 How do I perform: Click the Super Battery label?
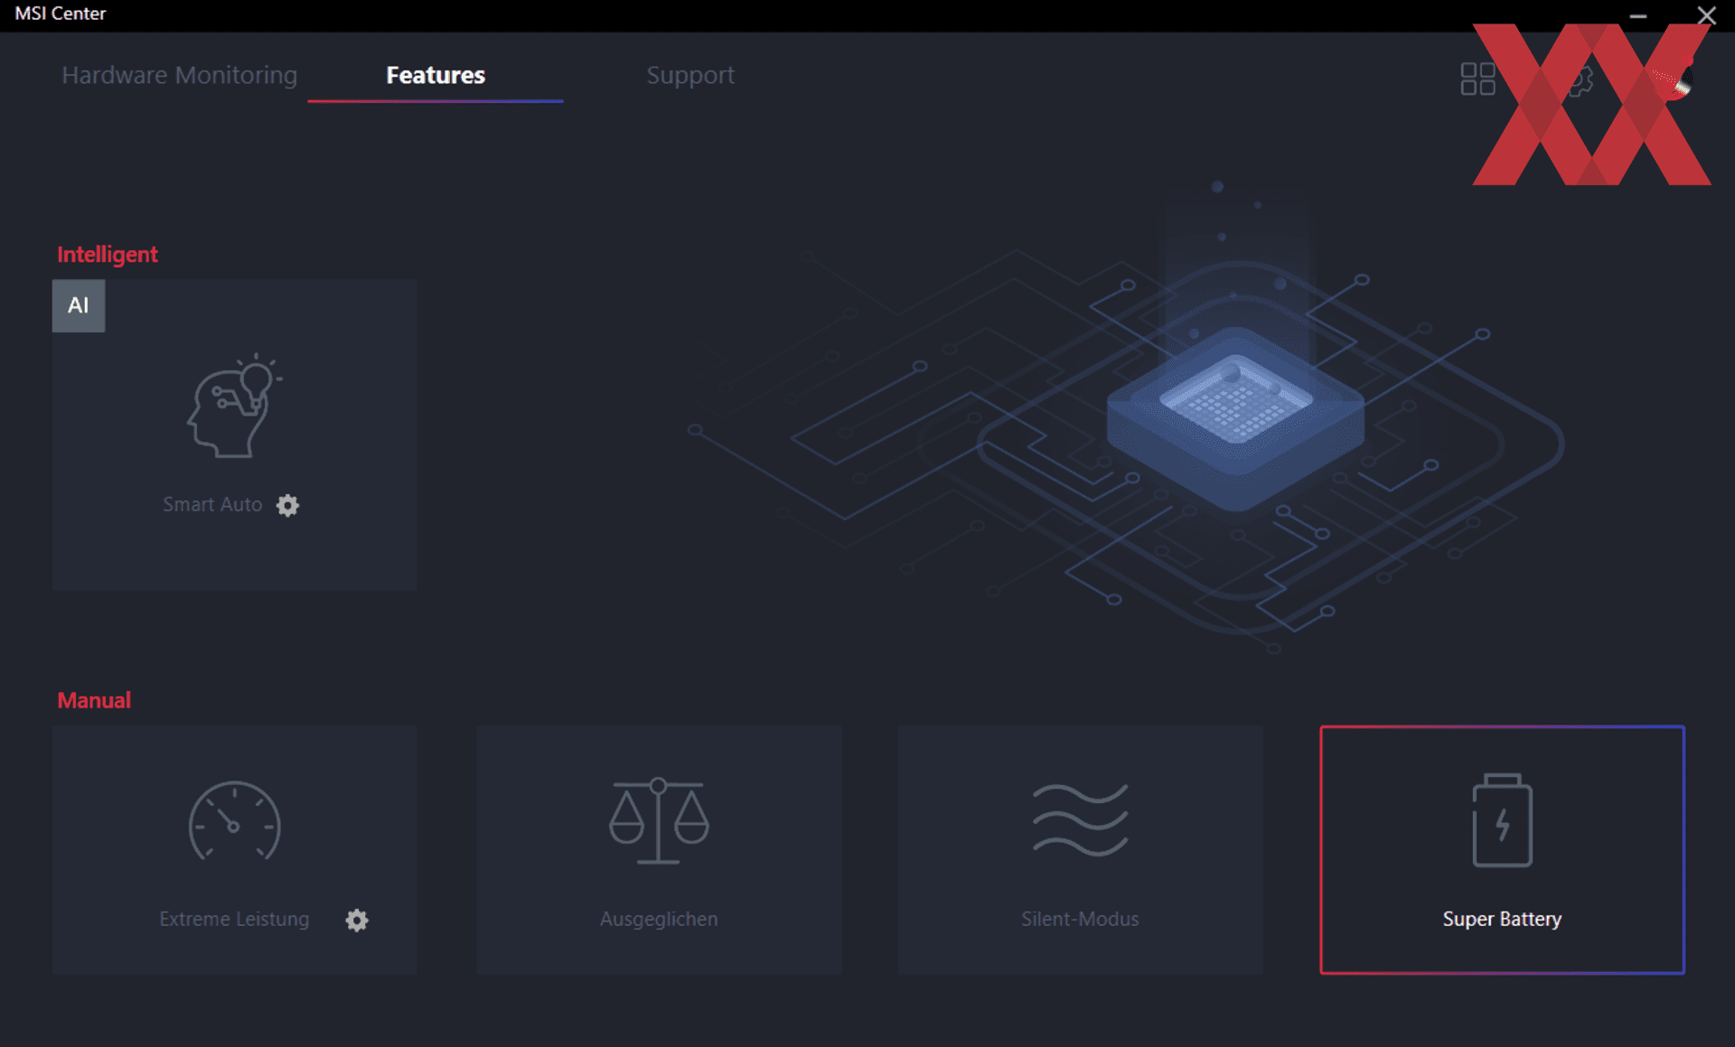pyautogui.click(x=1502, y=920)
